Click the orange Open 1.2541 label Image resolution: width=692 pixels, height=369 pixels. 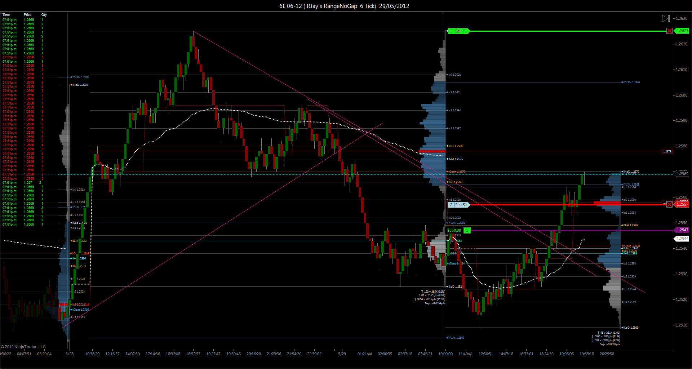coord(631,246)
